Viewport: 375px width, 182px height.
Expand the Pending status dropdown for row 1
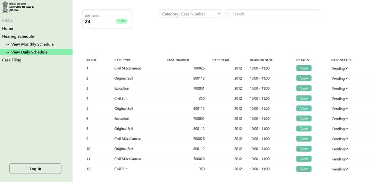tap(340, 69)
